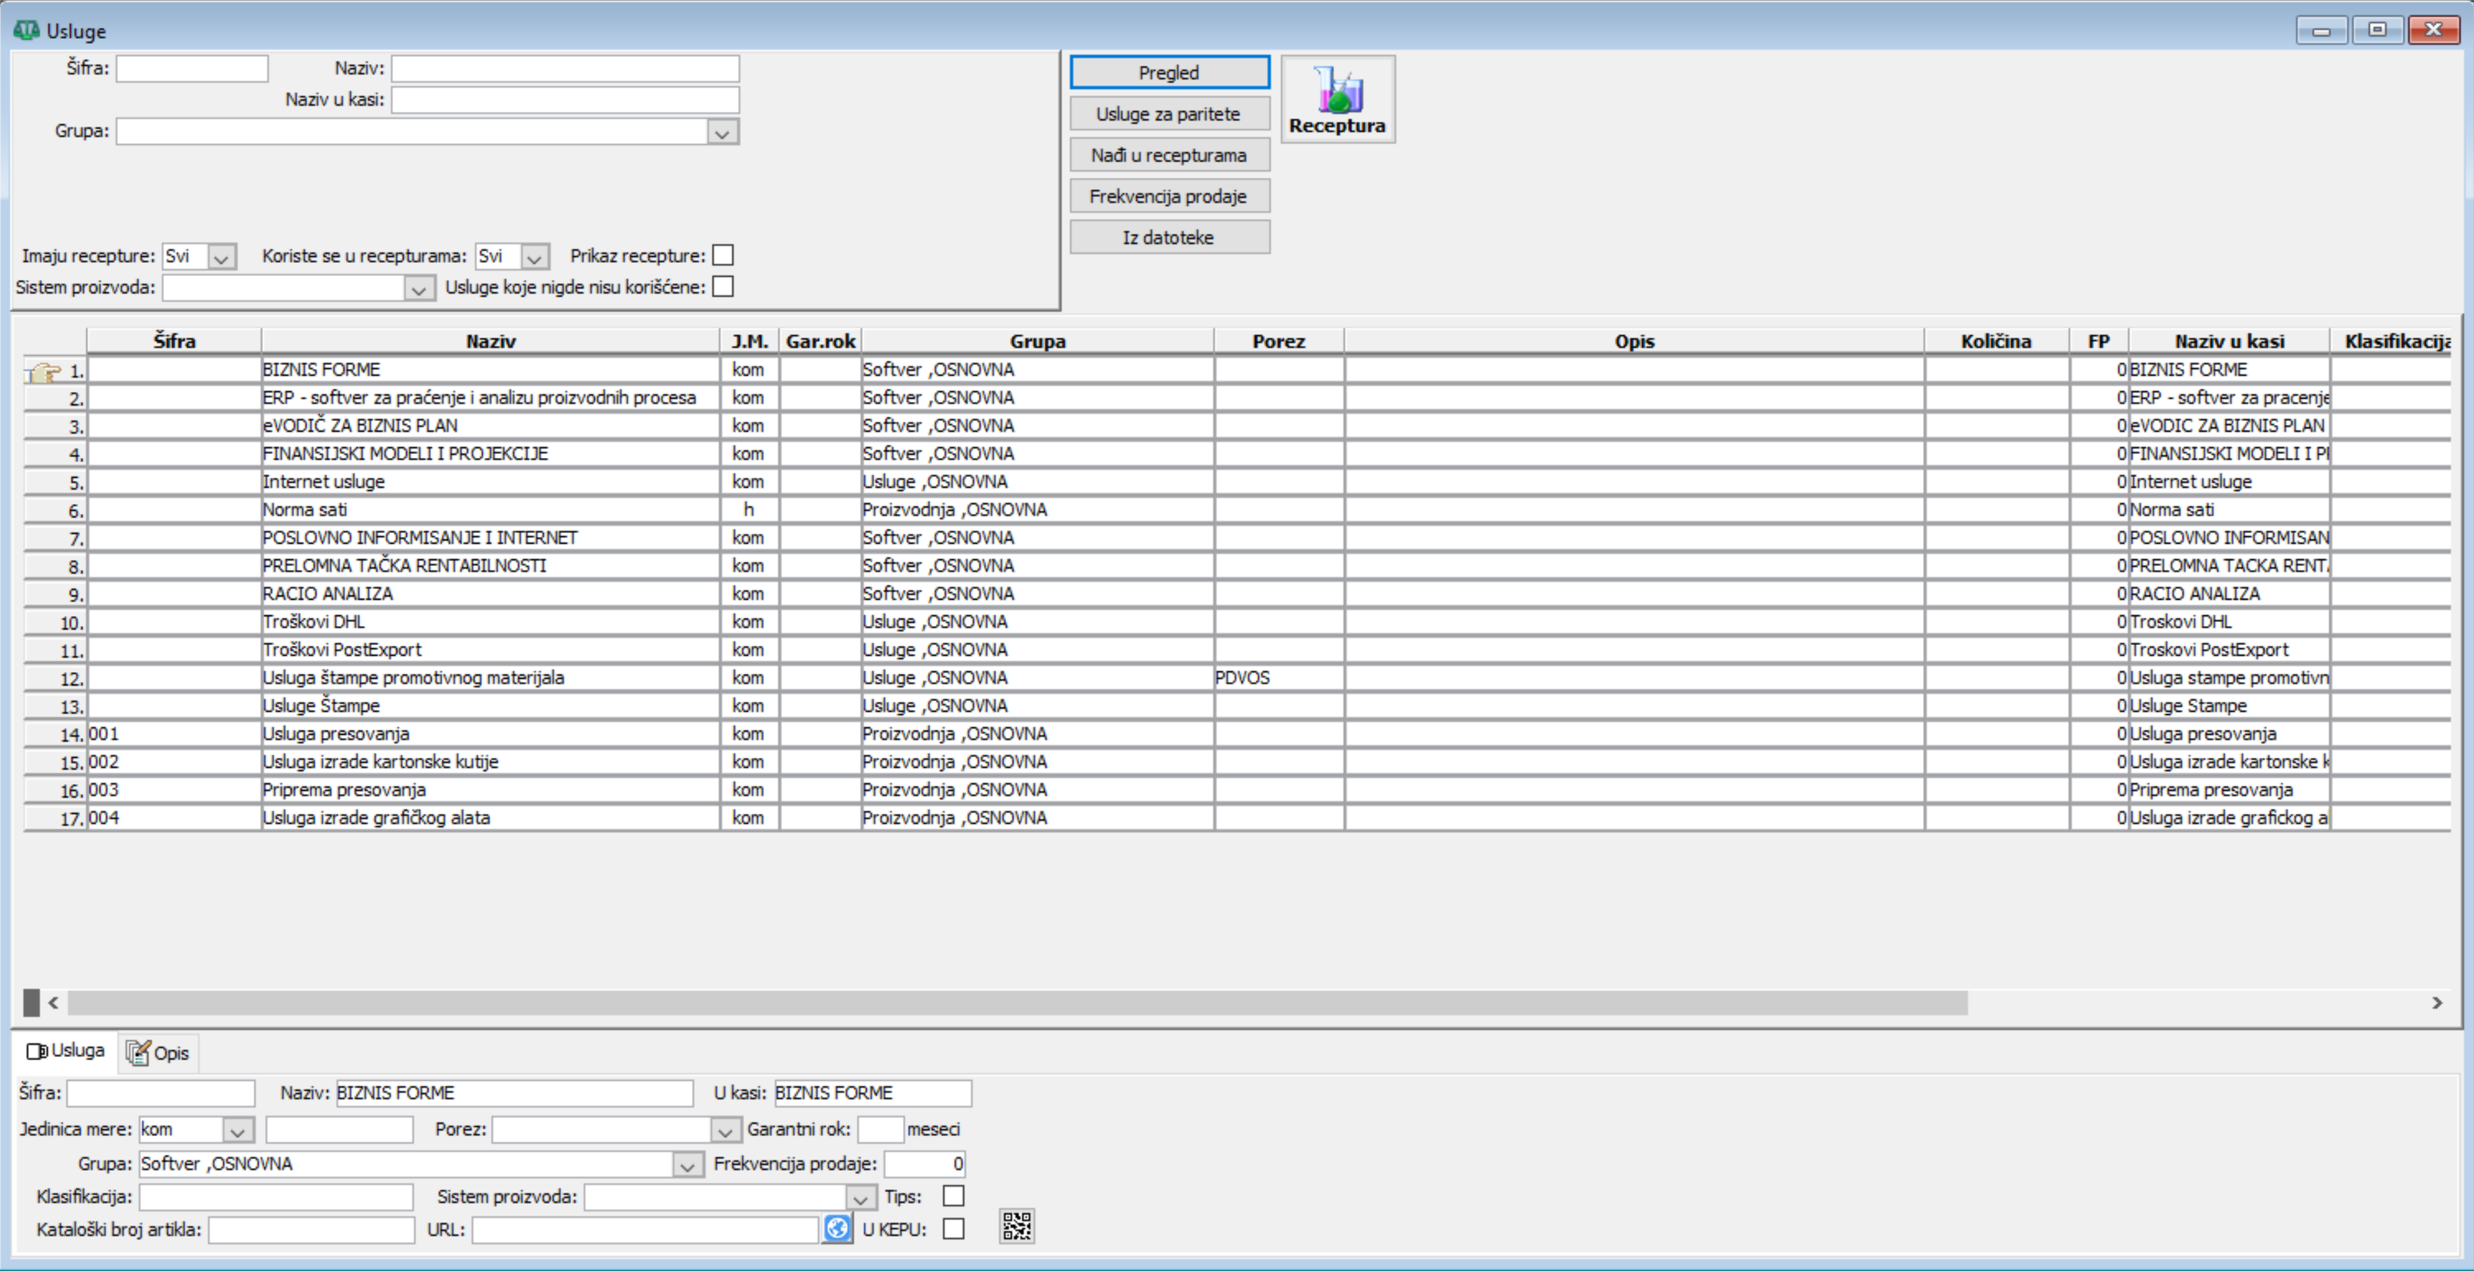Click the QR code icon

point(1016,1226)
